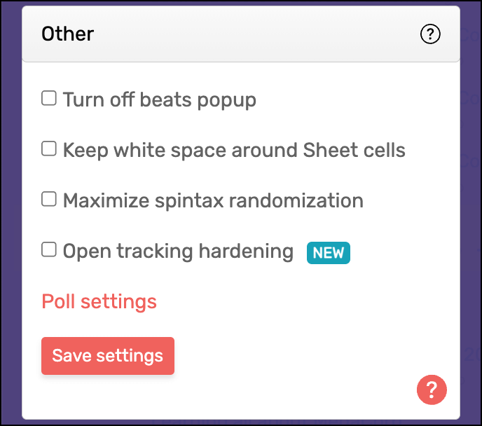Click the "Open tracking hardening" label text

click(178, 251)
